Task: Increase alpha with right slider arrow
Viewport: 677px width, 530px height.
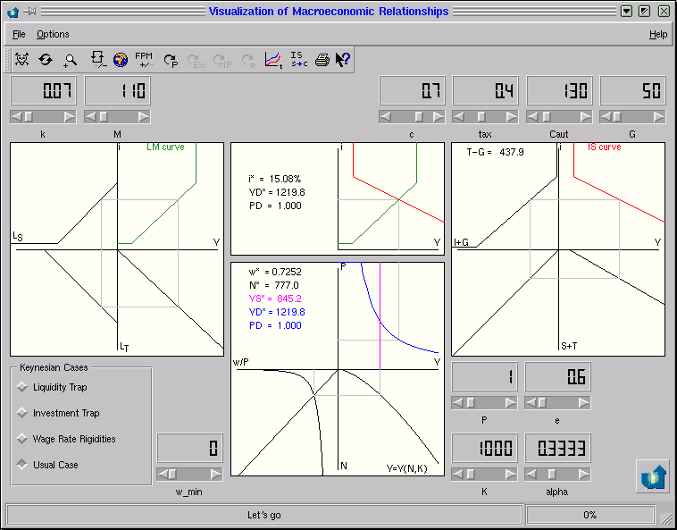Action: coord(584,475)
